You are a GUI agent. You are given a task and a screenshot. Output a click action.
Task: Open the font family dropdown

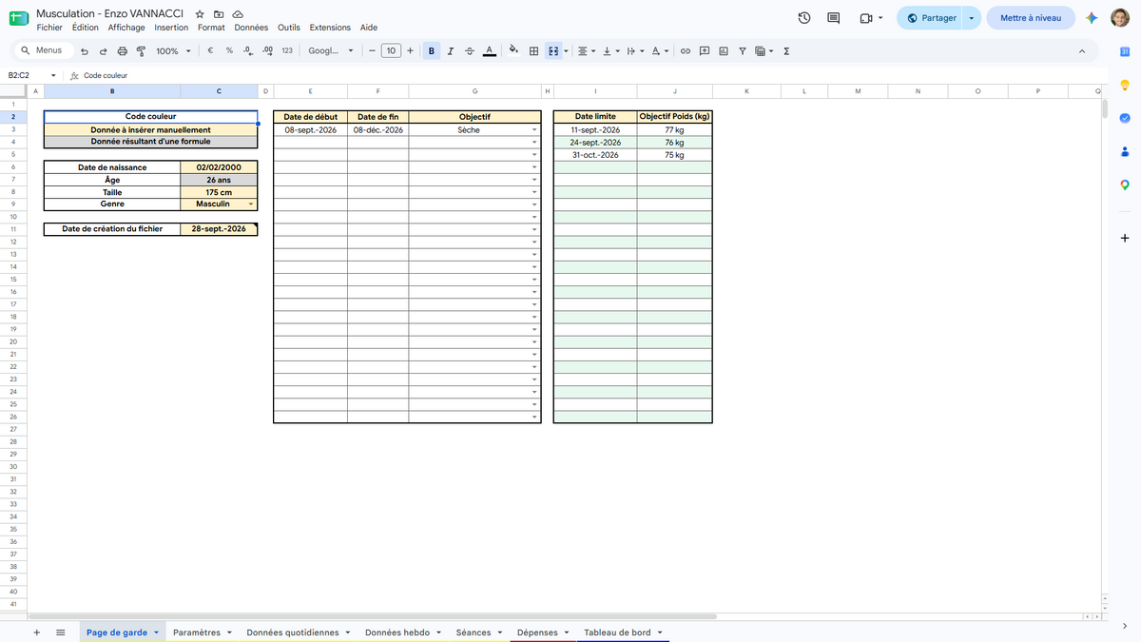click(331, 51)
